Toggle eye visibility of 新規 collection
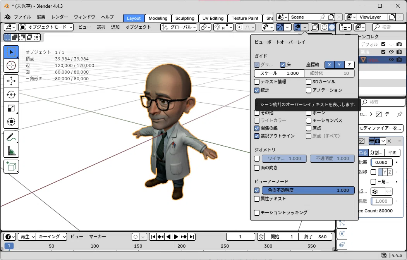 391,52
